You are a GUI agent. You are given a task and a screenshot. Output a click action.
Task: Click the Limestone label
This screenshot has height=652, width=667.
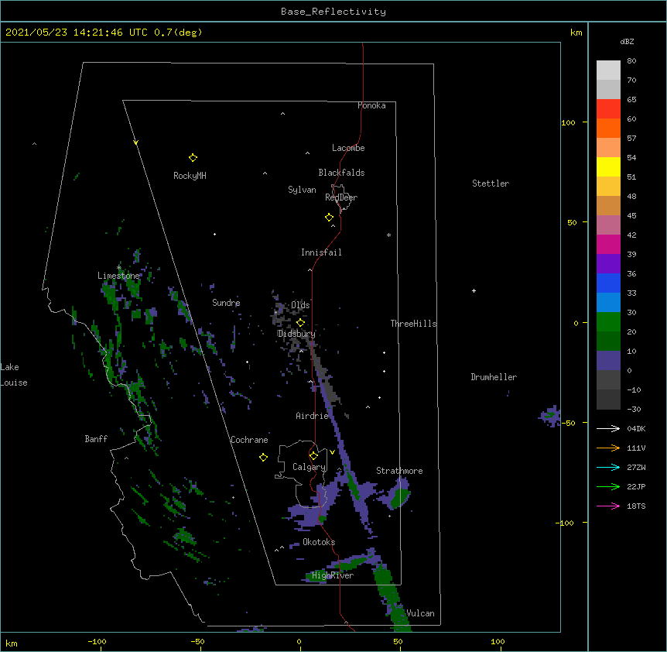[x=118, y=276]
